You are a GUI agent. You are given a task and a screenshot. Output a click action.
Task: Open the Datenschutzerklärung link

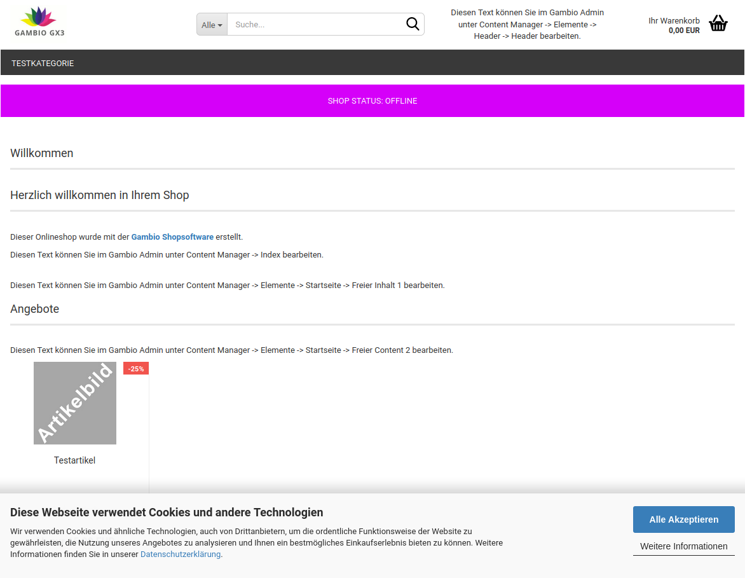point(181,554)
